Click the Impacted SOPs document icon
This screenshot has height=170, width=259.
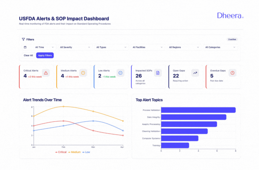point(158,73)
